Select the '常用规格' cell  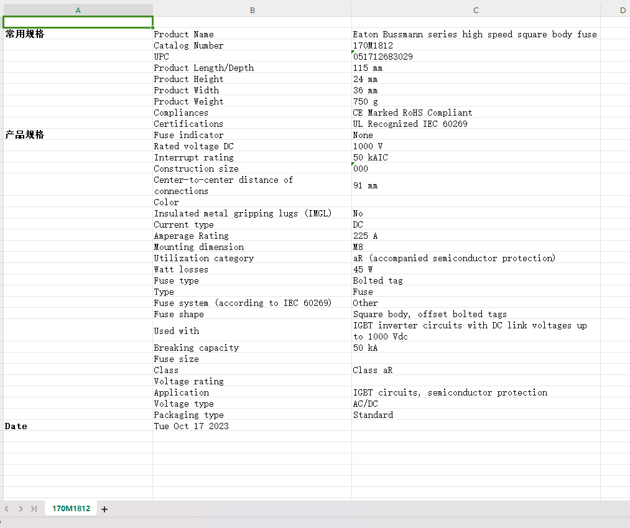(78, 34)
